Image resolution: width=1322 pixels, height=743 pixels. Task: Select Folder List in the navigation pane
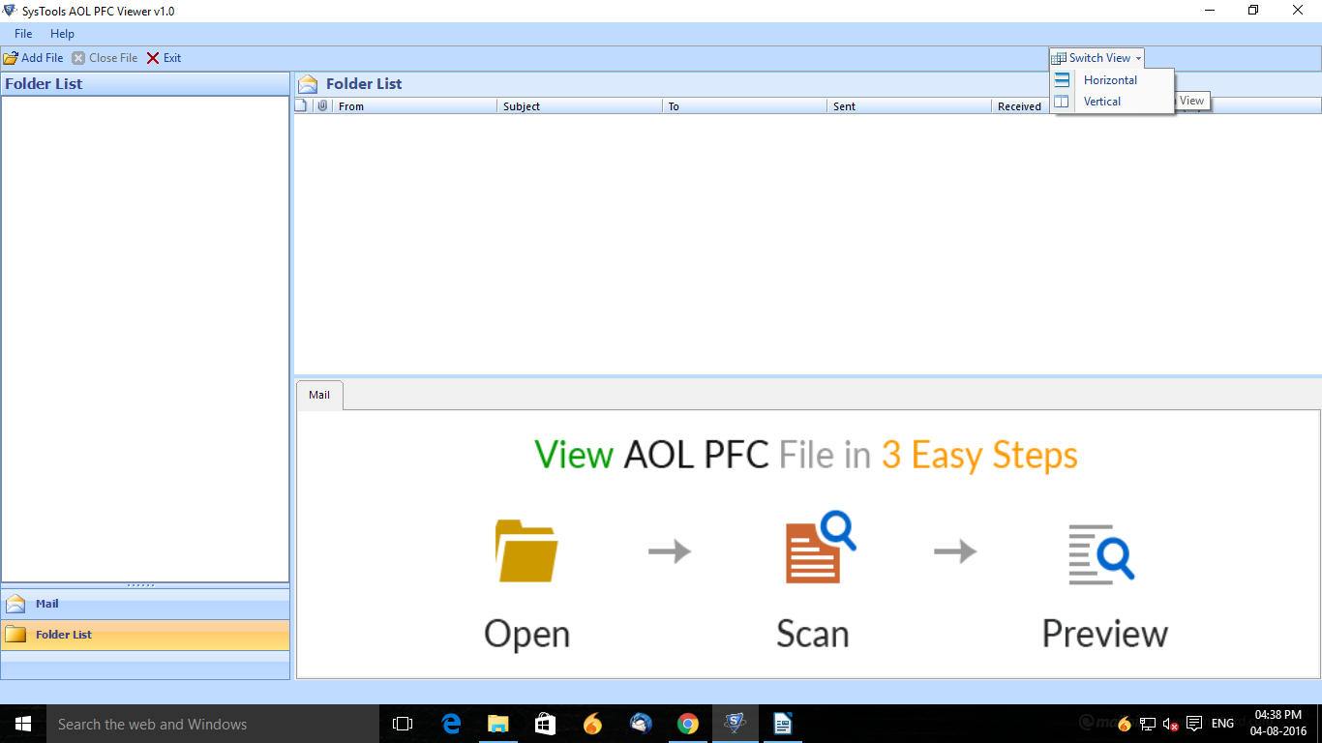(64, 635)
